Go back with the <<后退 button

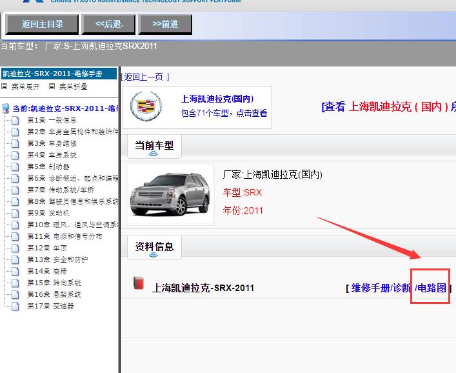point(109,24)
